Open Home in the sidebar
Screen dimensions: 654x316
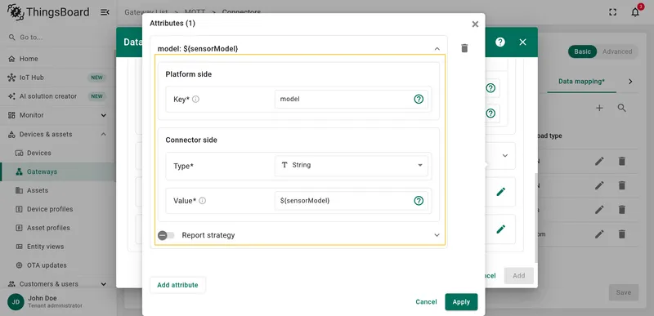[58, 59]
